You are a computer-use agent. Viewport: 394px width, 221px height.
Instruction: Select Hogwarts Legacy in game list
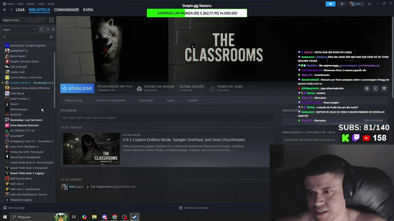21,200
